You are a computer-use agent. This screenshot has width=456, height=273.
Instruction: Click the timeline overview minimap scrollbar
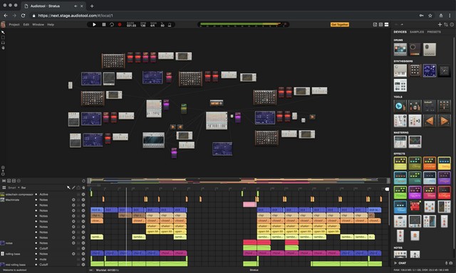tap(239, 181)
